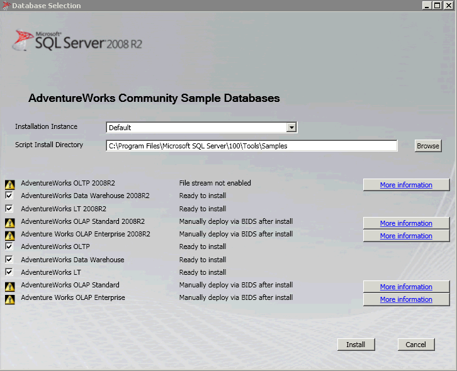
Task: Click warning icon beside AdventureWorks OLAP Standard
Action: (9, 286)
